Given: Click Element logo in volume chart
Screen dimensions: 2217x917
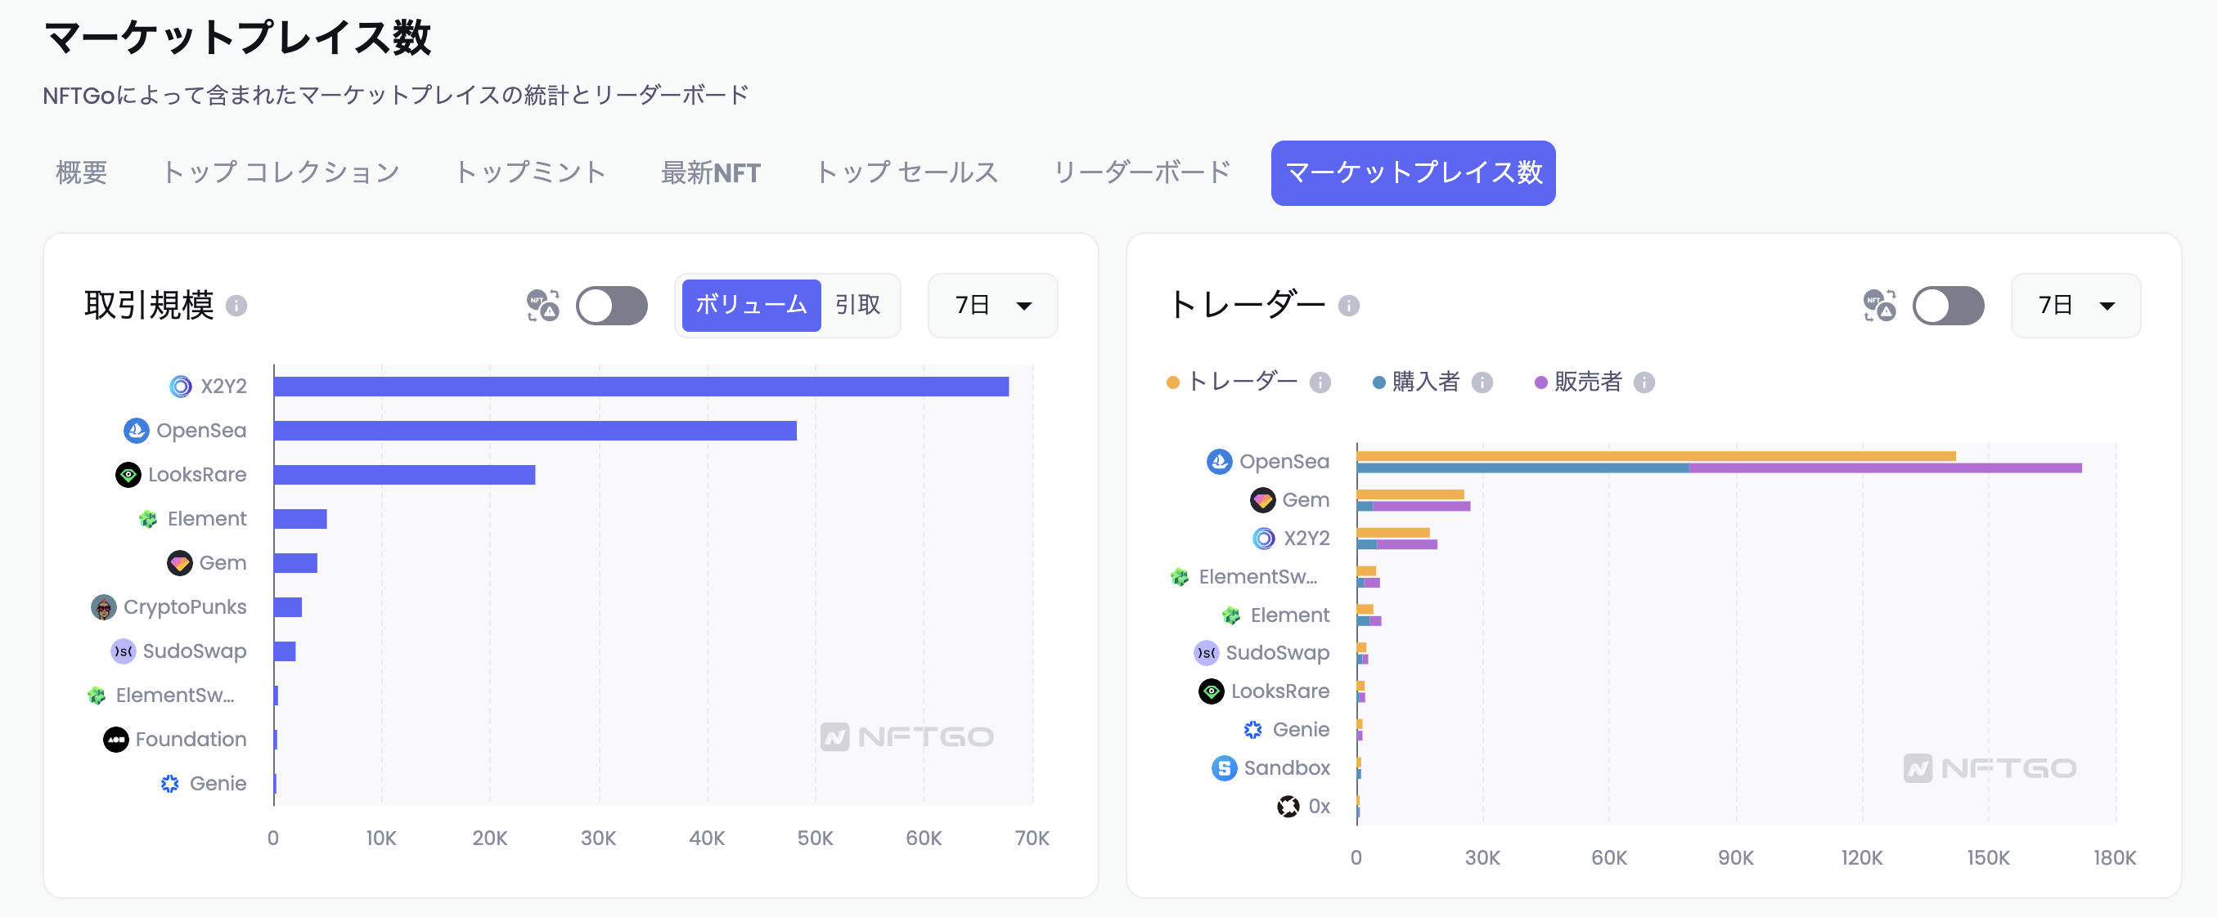Looking at the screenshot, I should 148,519.
